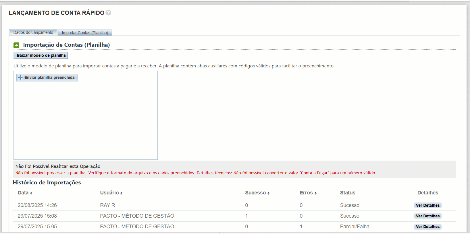The height and width of the screenshot is (234, 470).
Task: Click the Detalhes column header
Action: tap(427, 193)
